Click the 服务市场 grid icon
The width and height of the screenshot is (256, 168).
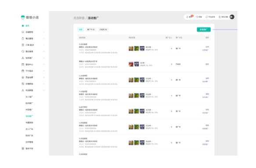[23, 149]
